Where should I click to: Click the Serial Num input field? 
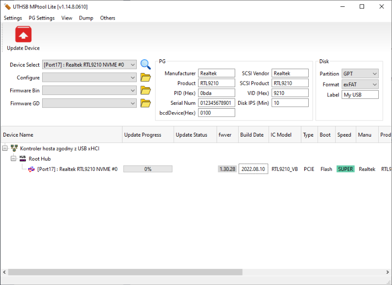[216, 103]
